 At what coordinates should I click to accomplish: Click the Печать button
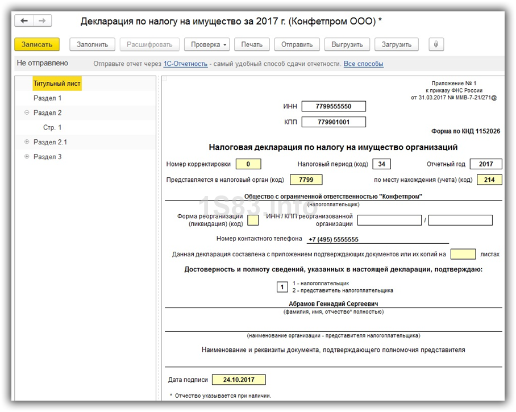point(252,44)
